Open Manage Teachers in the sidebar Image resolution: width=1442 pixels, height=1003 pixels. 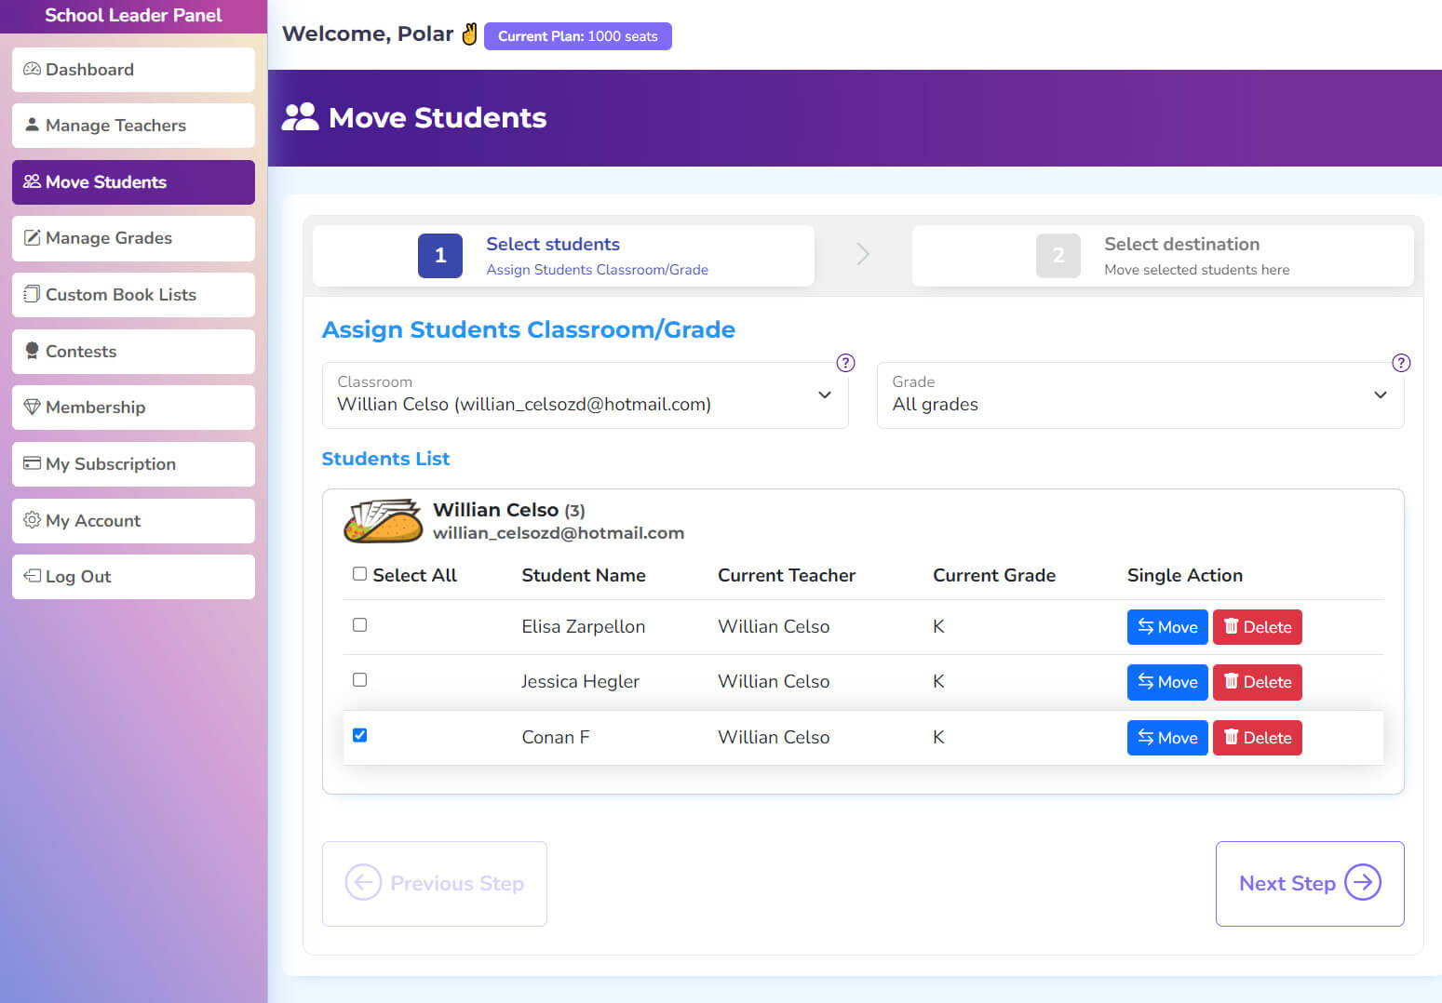[x=133, y=126]
